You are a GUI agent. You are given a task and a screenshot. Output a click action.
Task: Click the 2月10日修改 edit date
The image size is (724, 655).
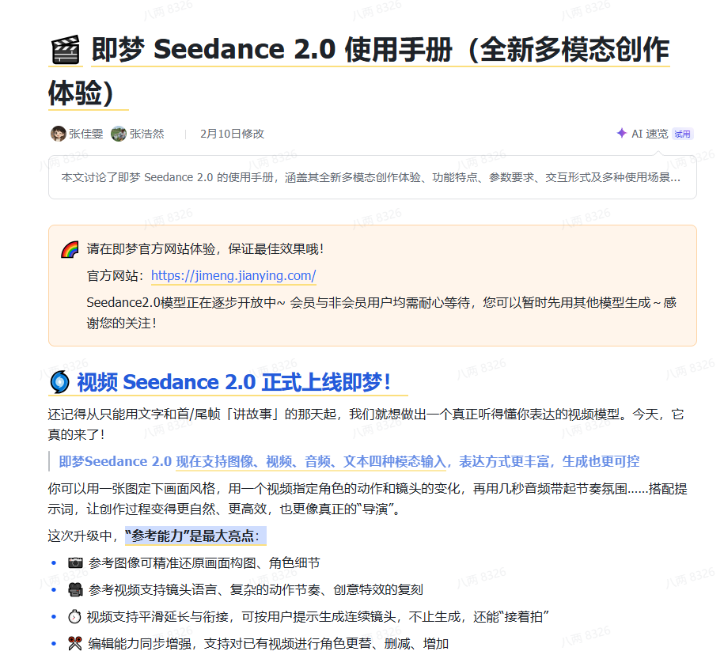click(x=232, y=134)
